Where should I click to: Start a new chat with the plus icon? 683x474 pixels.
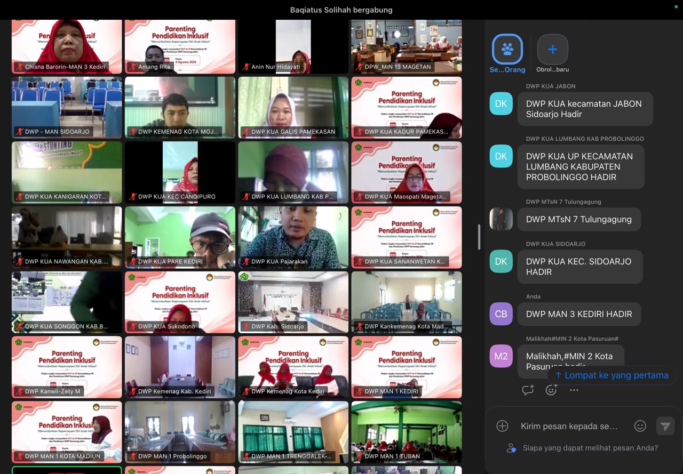click(552, 50)
